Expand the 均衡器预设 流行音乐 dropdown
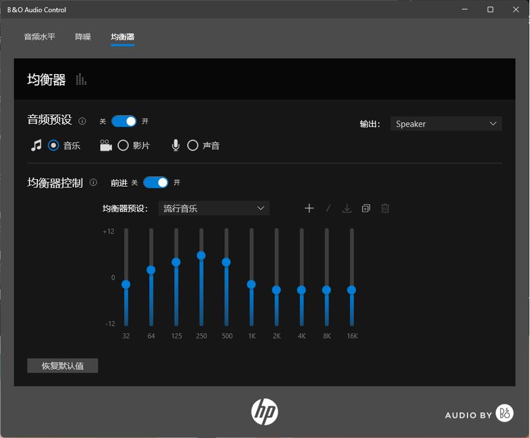 [x=214, y=209]
